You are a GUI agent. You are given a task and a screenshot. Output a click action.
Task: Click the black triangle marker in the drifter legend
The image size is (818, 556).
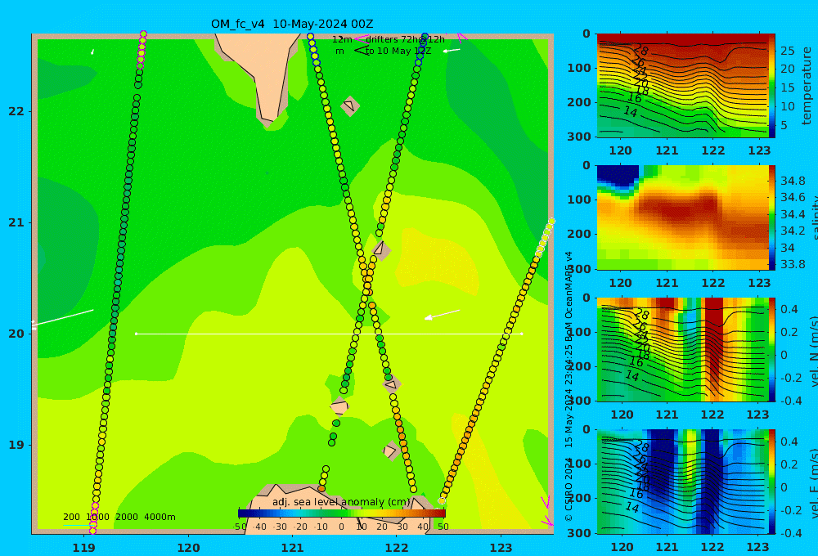pyautogui.click(x=362, y=50)
